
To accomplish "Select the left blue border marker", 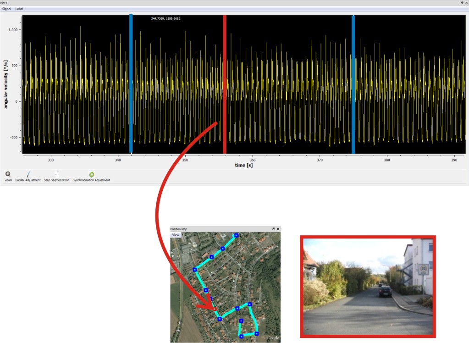I will tap(131, 83).
